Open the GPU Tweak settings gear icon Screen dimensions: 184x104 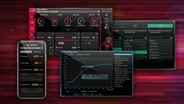tap(103, 9)
